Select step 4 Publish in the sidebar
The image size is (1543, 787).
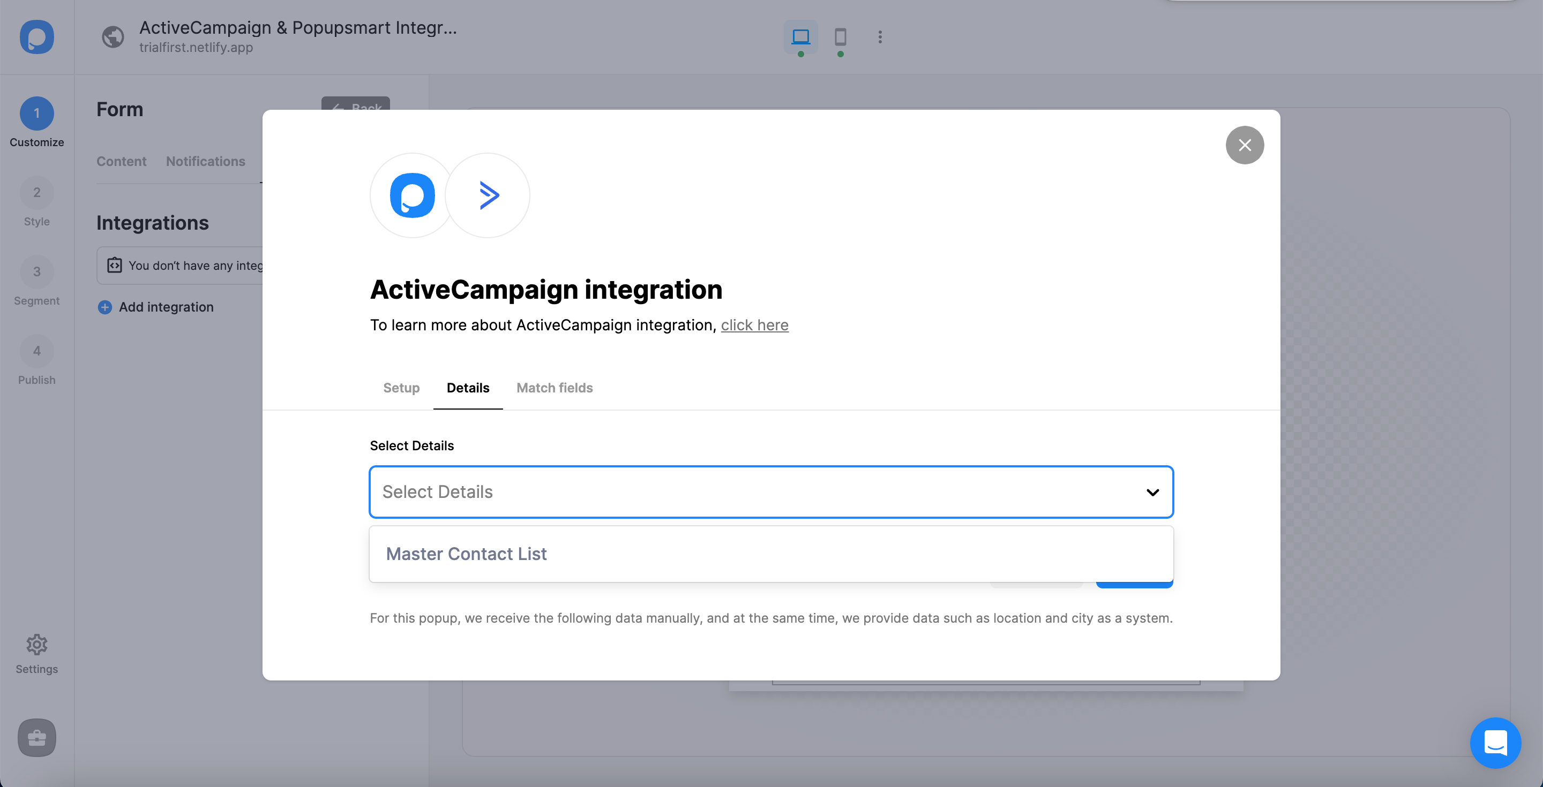point(36,351)
